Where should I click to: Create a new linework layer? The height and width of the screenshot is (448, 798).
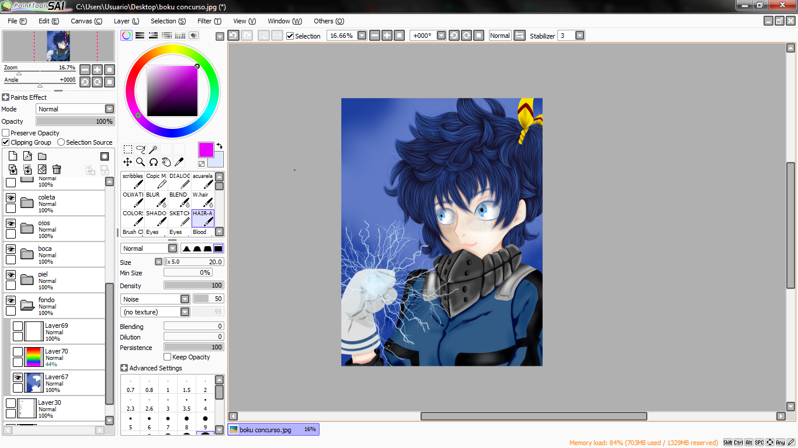27,156
